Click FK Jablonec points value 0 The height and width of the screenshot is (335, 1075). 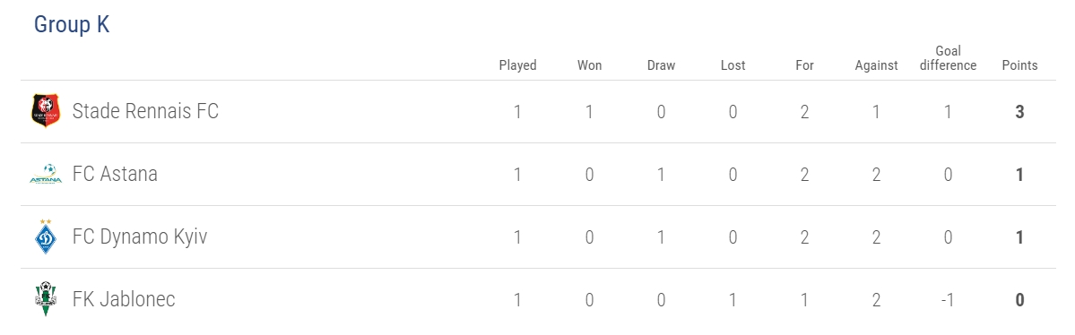pyautogui.click(x=1019, y=300)
